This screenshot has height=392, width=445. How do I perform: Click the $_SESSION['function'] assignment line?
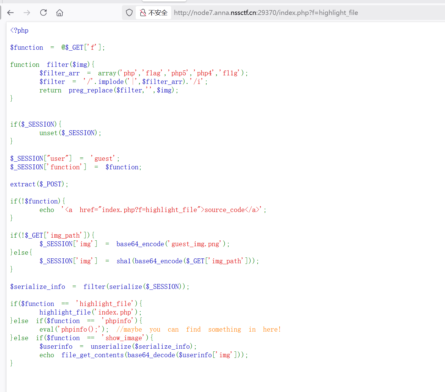(x=76, y=167)
